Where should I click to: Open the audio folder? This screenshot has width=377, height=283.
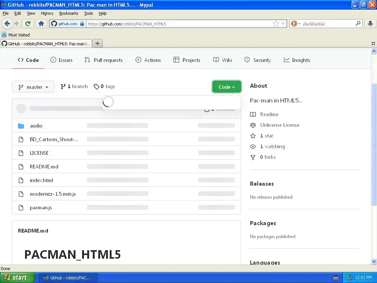36,126
